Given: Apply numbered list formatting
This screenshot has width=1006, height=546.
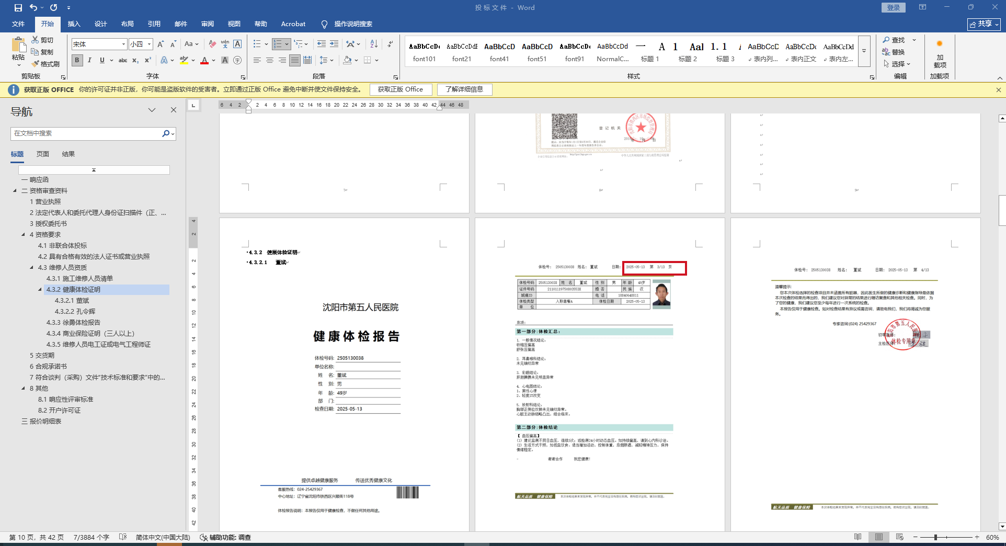Looking at the screenshot, I should [278, 44].
